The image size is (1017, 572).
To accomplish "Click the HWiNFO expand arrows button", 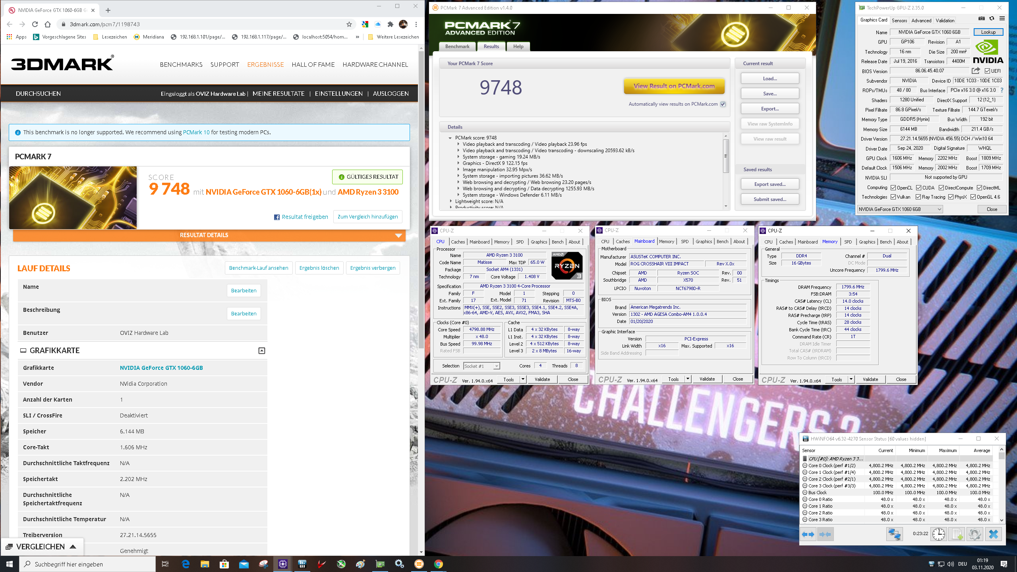I will (808, 534).
